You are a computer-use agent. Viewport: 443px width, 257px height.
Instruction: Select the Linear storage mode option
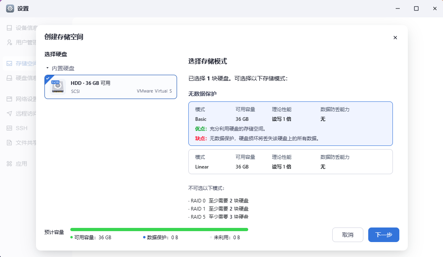pyautogui.click(x=291, y=162)
